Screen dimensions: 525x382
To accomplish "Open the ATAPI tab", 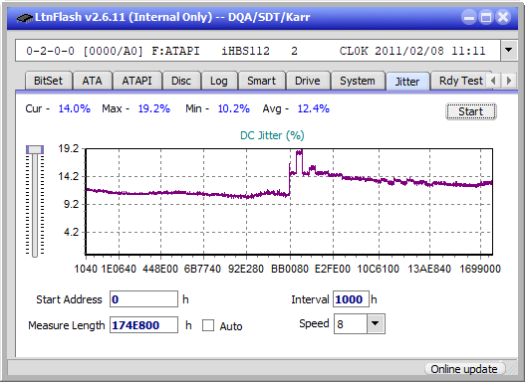I will pos(136,81).
